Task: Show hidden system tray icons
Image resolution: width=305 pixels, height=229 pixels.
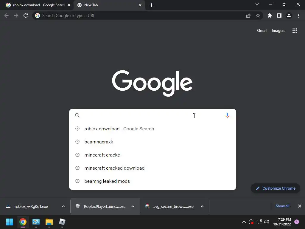Action: point(244,222)
